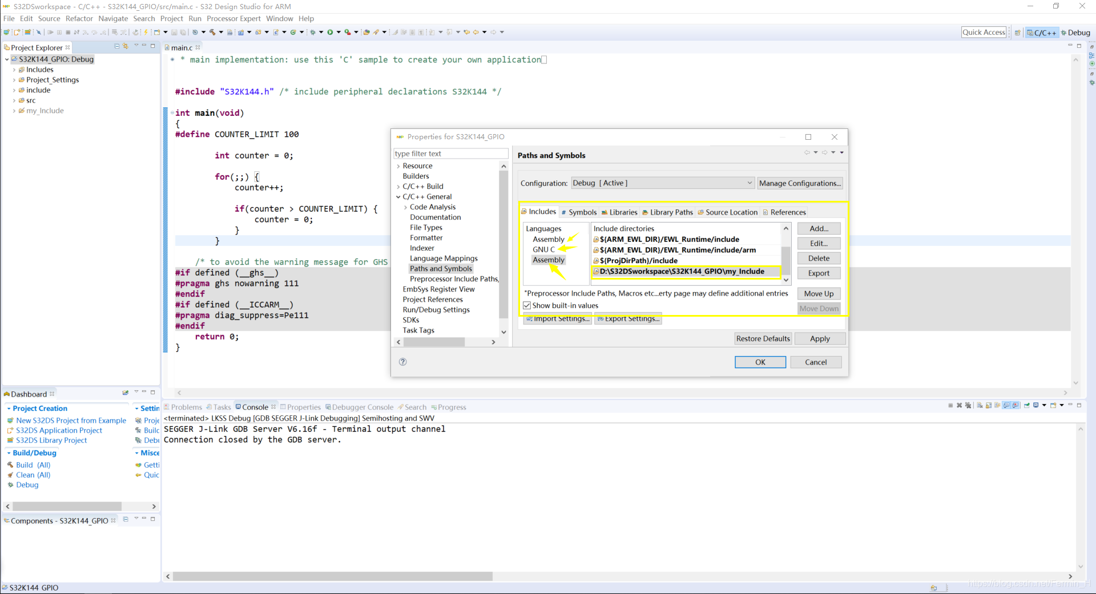Screen dimensions: 1096x594
Task: Click New S32DS Project from Example link
Action: pyautogui.click(x=71, y=421)
